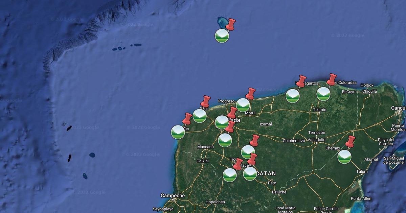Select the Campeche city label
This screenshot has width=406, height=213.
(x=173, y=195)
